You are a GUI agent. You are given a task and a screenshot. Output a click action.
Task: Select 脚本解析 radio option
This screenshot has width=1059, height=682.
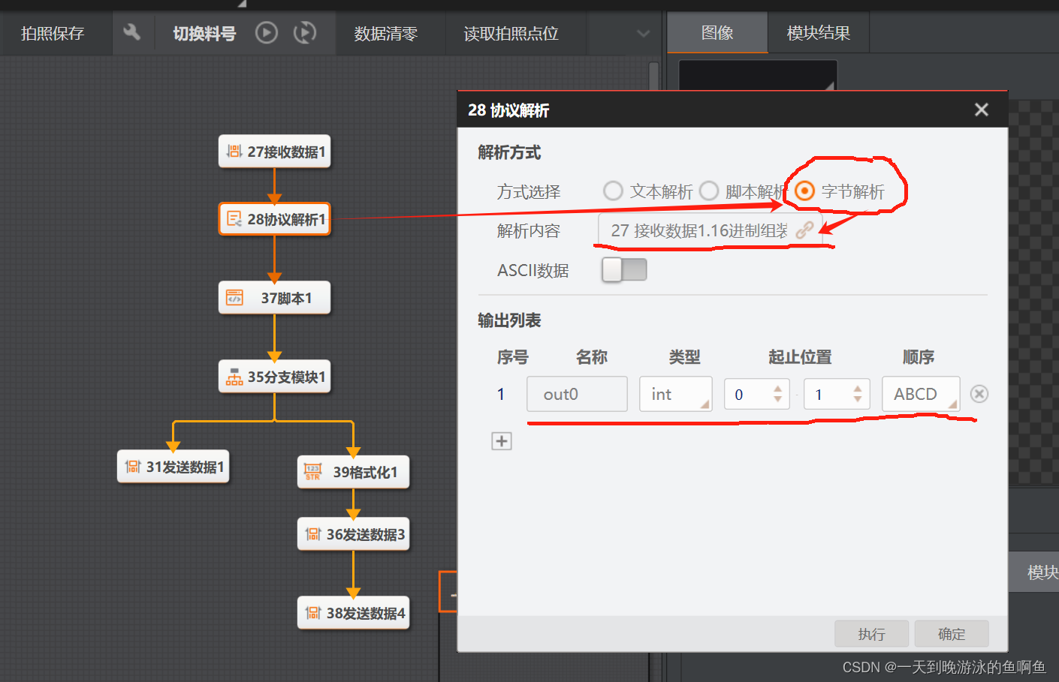(709, 191)
